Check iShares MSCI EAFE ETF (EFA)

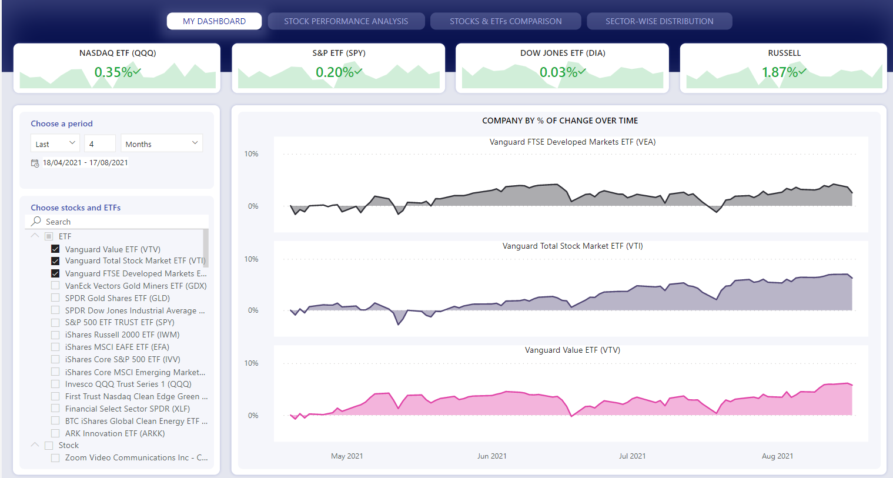55,347
